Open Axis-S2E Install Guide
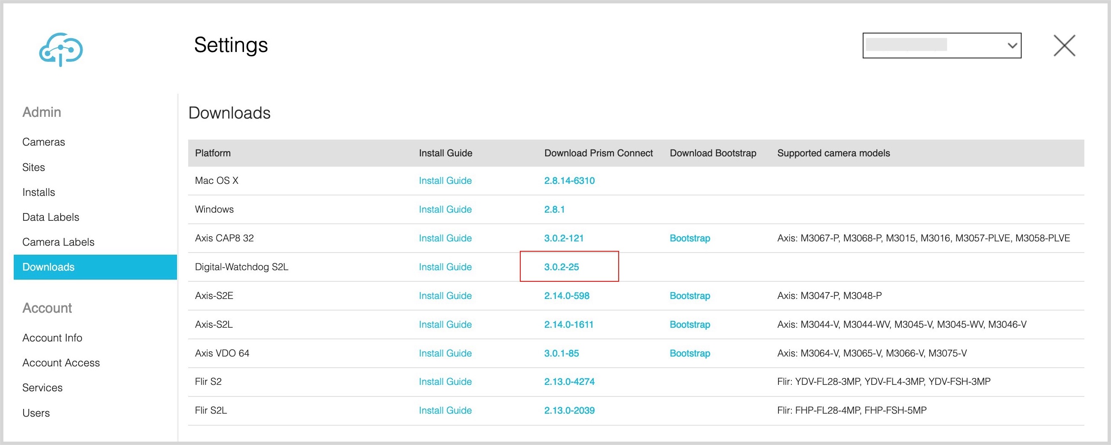1111x445 pixels. click(445, 296)
